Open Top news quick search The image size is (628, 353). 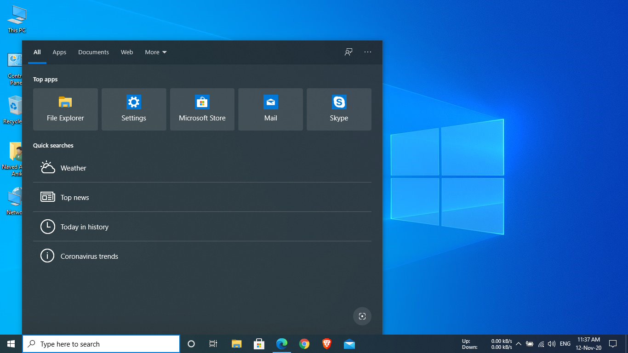(x=202, y=197)
